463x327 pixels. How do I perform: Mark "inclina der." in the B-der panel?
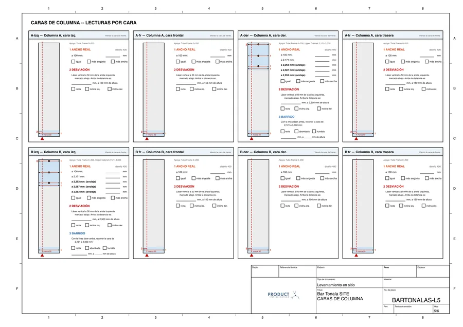coord(319,206)
